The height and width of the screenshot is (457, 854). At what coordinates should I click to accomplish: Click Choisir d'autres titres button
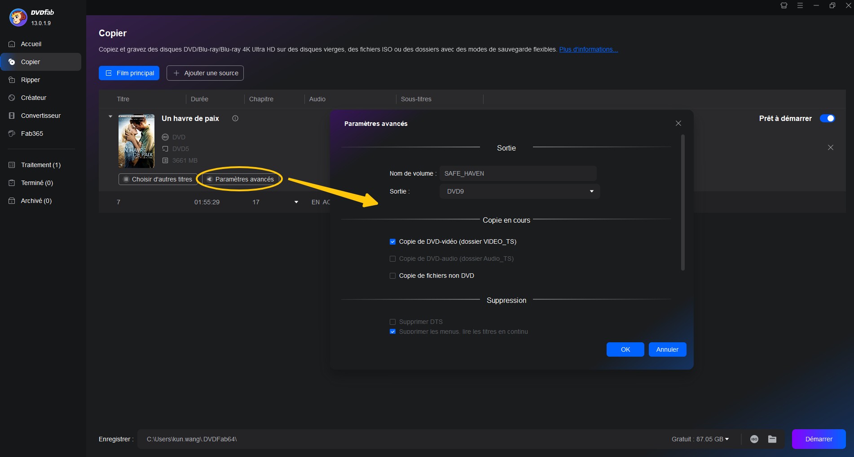pos(158,179)
